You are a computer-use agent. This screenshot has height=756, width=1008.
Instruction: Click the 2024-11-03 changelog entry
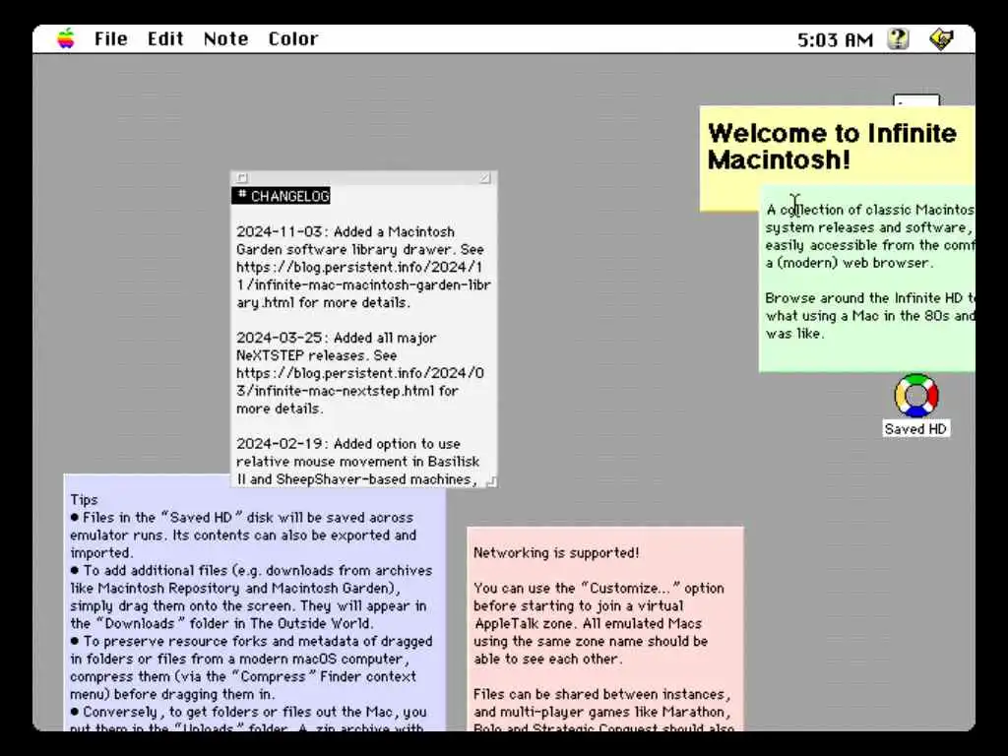pyautogui.click(x=363, y=267)
